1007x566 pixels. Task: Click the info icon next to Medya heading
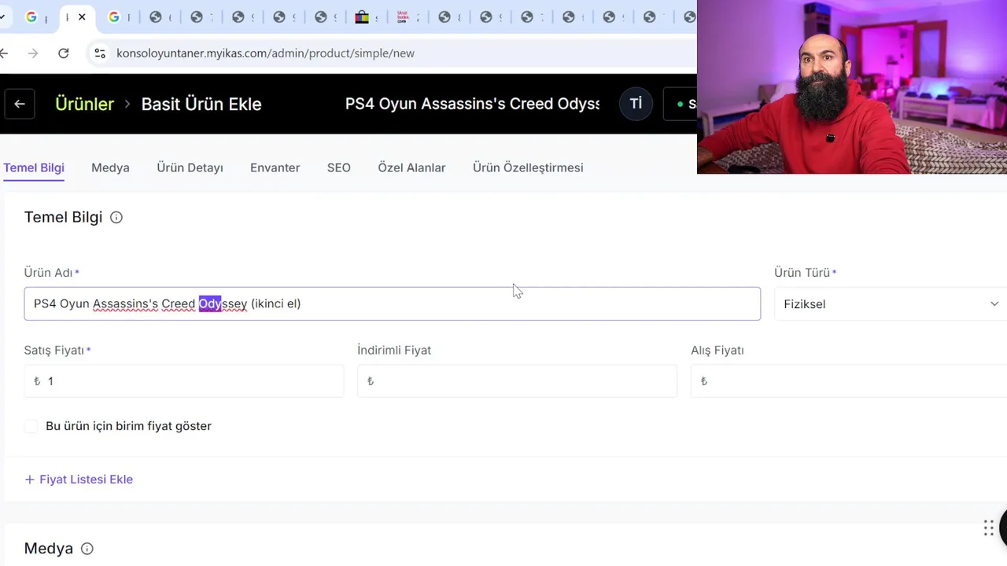[87, 549]
